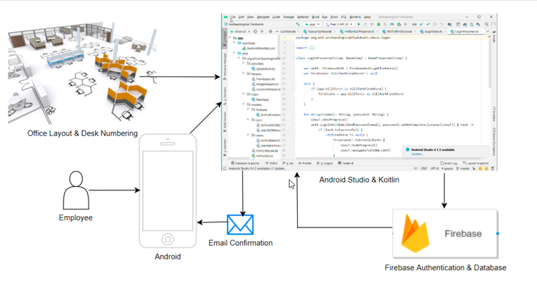Viewport: 537px width, 293px height.
Task: Click the Search Everywhere magnifier icon
Action: (x=486, y=24)
